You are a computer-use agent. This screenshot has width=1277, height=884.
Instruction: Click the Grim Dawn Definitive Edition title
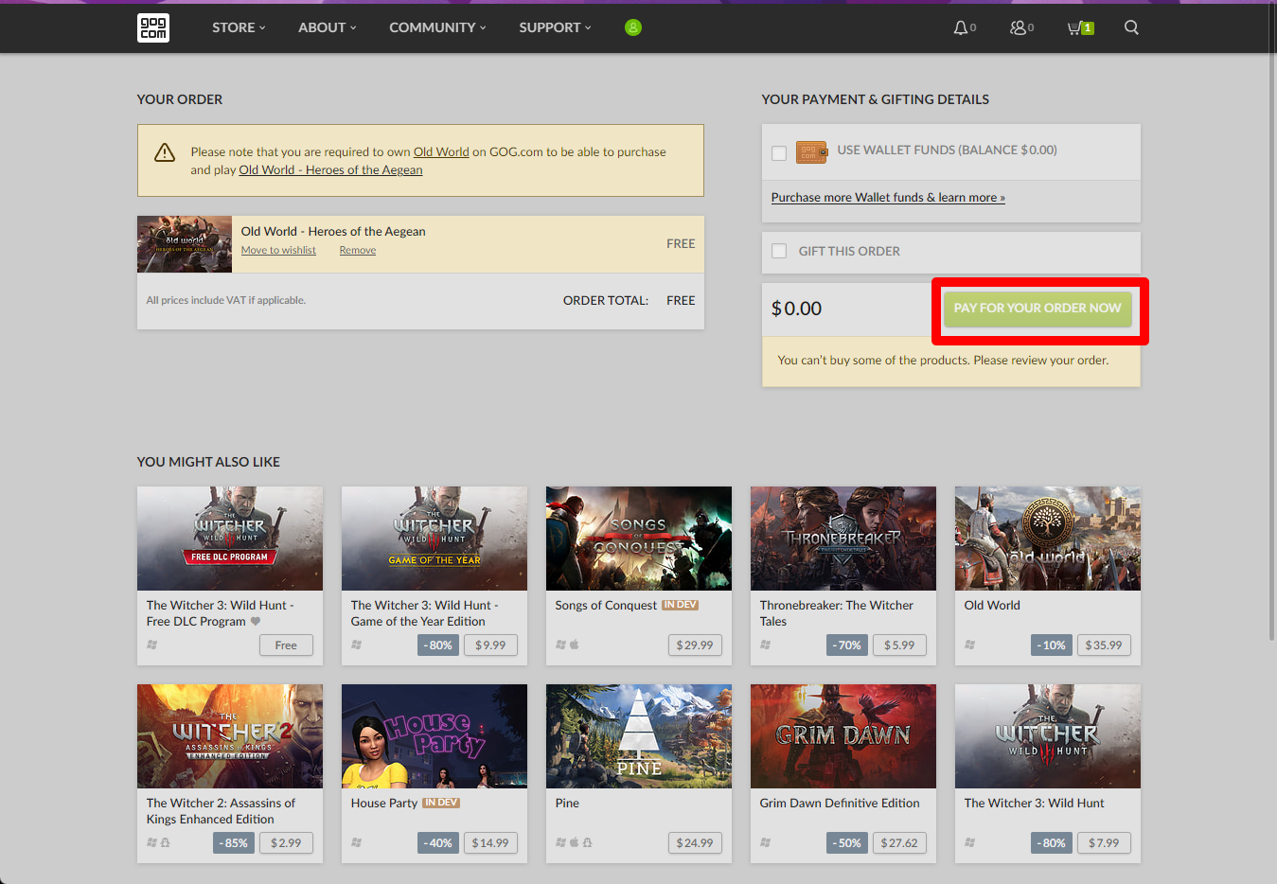pyautogui.click(x=840, y=804)
